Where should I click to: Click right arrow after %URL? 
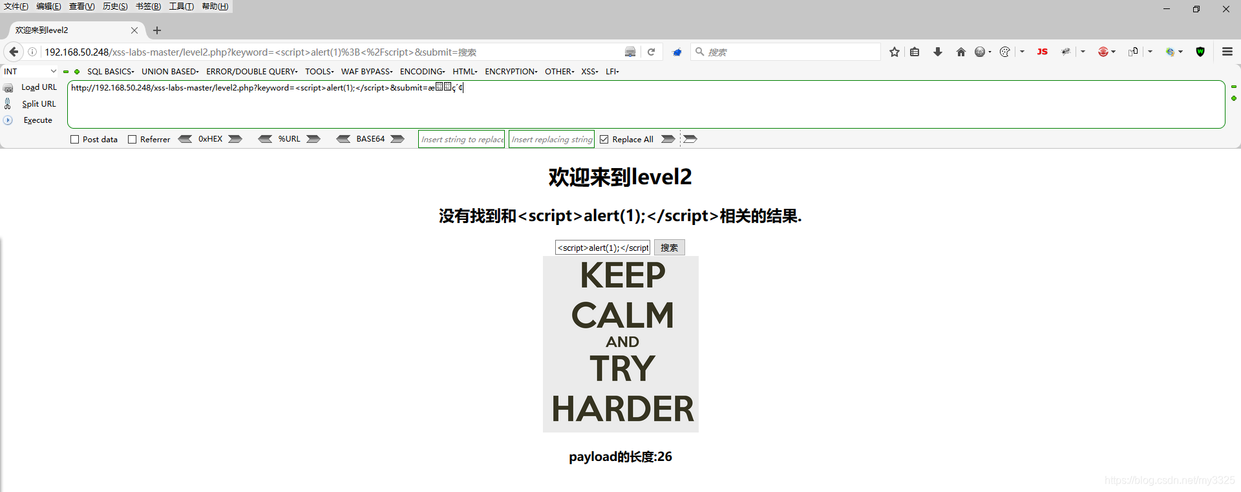point(313,139)
